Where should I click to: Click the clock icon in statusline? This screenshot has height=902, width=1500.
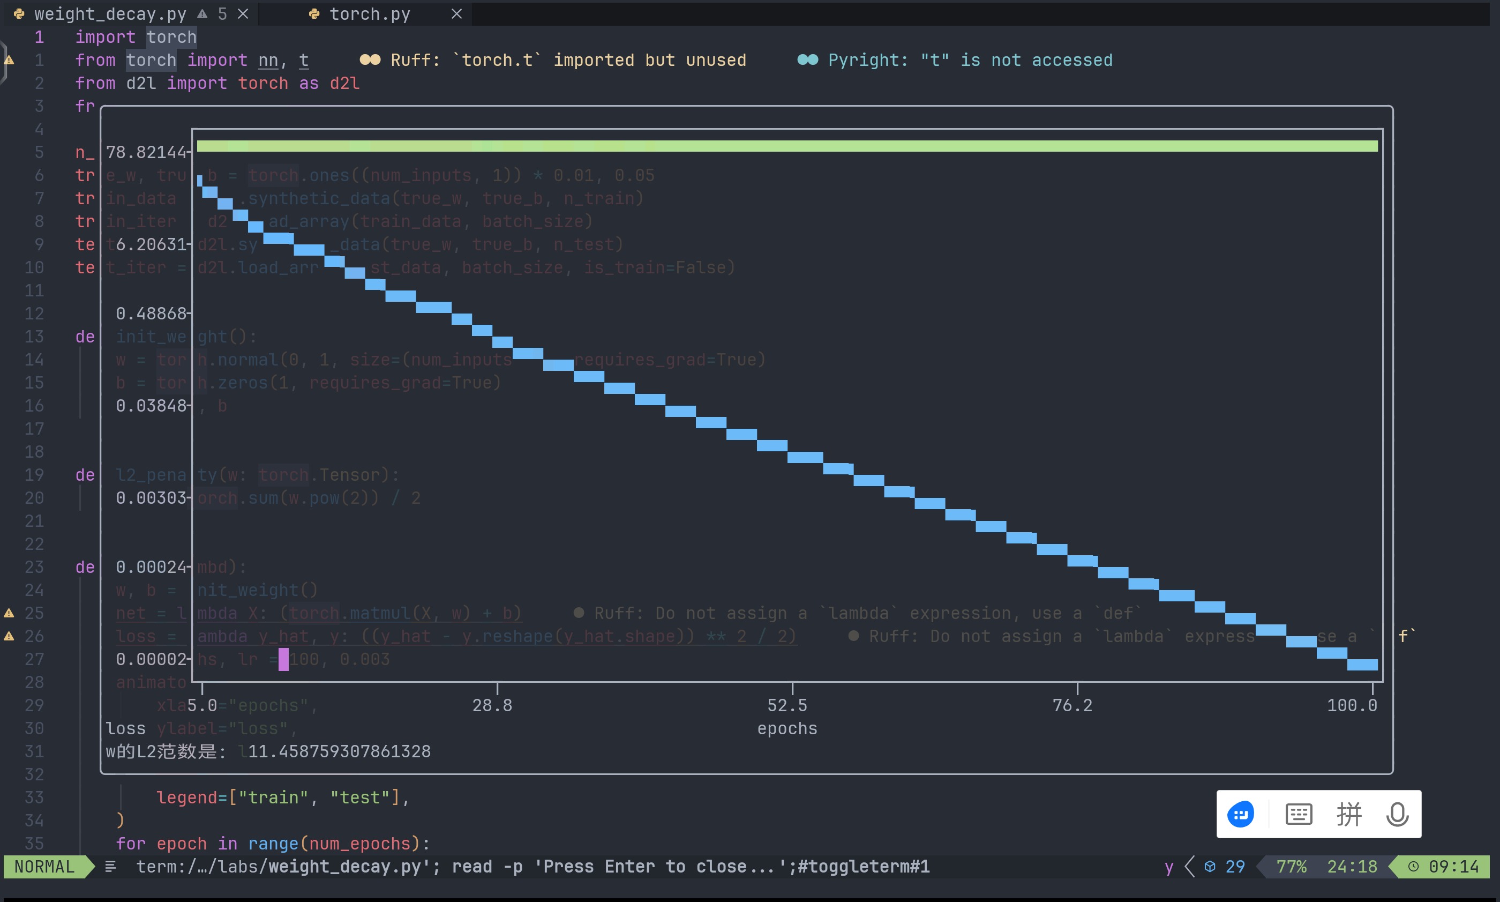tap(1413, 866)
